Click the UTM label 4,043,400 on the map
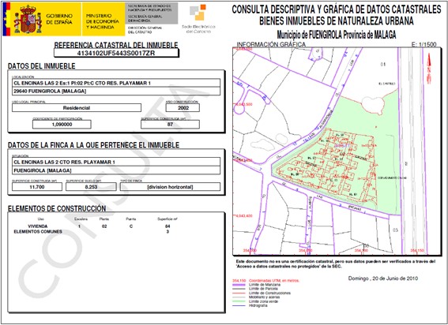 tap(244, 215)
